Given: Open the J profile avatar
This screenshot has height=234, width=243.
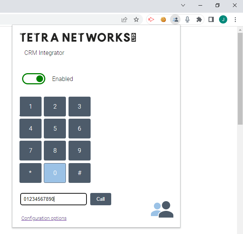Looking at the screenshot, I should click(223, 20).
